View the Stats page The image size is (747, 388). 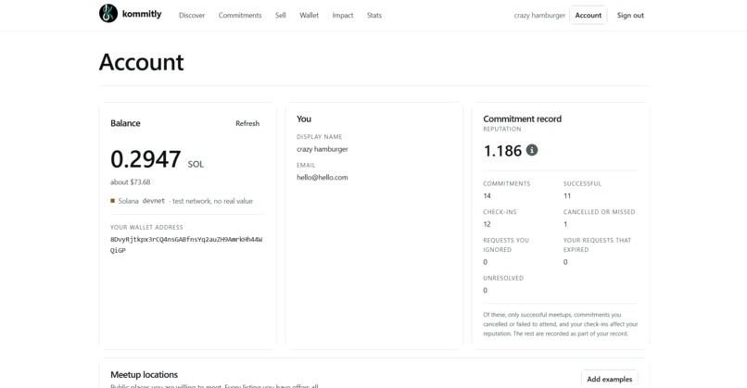point(374,15)
